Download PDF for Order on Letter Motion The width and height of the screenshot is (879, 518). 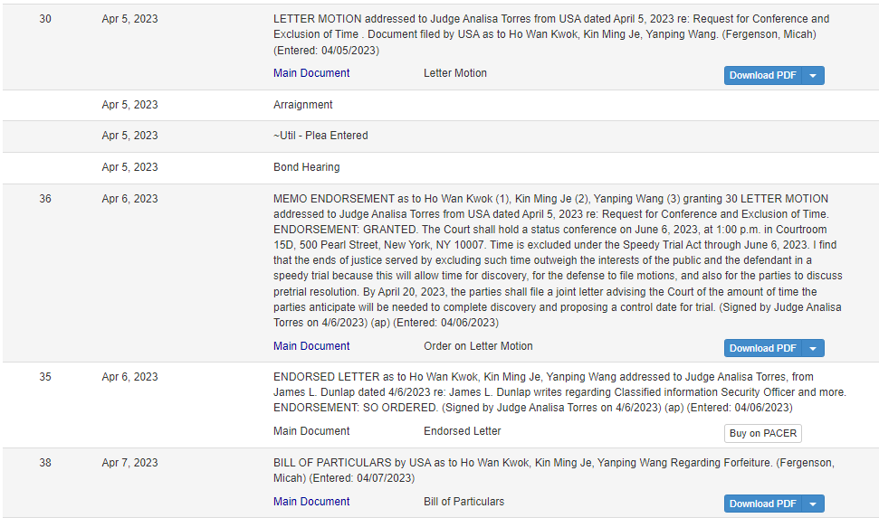[762, 348]
